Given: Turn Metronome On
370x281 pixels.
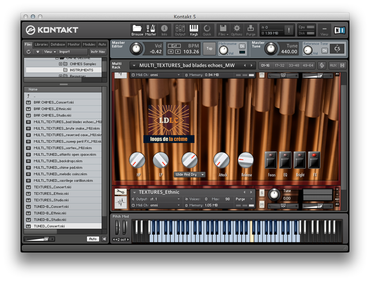Looking at the screenshot, I should pyautogui.click(x=242, y=46).
